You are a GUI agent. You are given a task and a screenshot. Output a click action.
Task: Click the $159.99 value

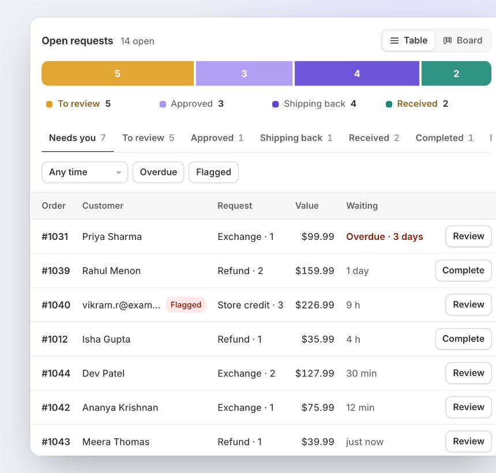click(x=315, y=271)
